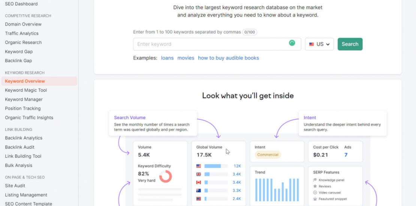Go to Backlink Analytics

coord(24,138)
